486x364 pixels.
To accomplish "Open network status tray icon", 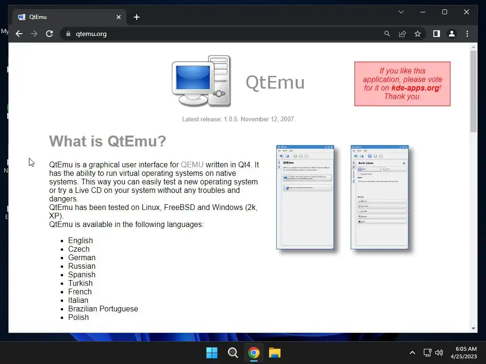I will point(428,353).
